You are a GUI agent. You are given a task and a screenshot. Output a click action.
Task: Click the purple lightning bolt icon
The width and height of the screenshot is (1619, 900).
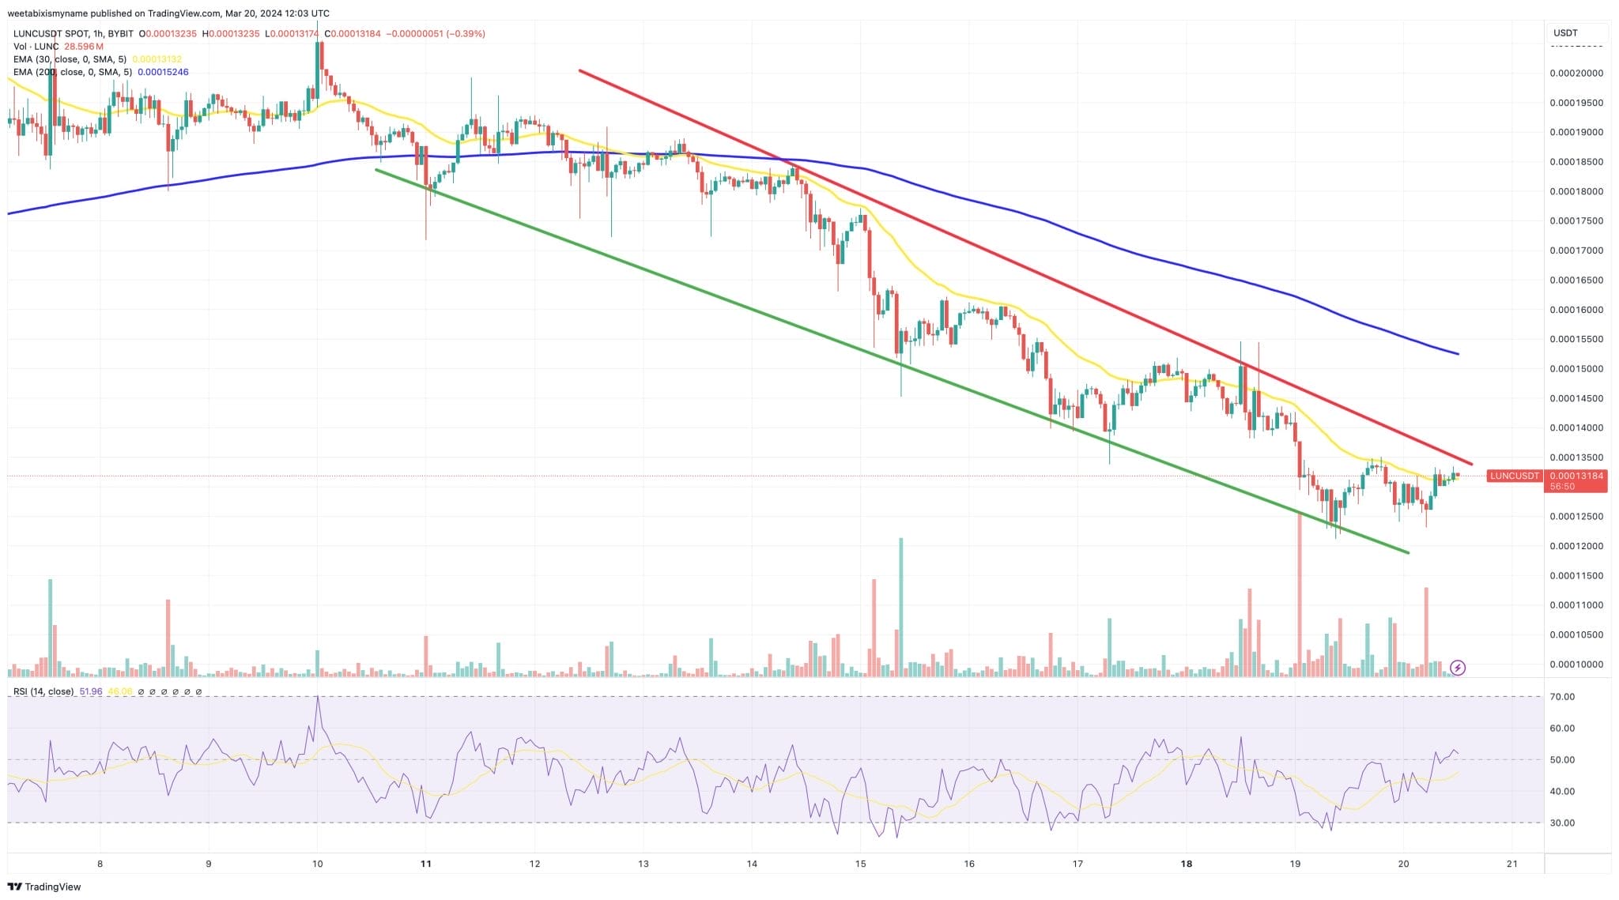(x=1458, y=668)
